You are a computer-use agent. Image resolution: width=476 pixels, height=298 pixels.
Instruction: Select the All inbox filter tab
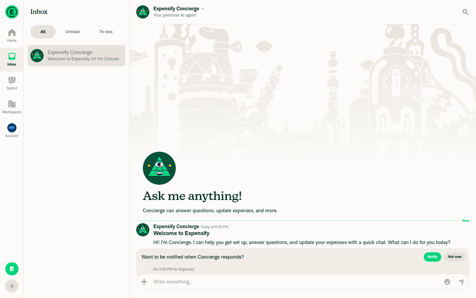tap(43, 32)
